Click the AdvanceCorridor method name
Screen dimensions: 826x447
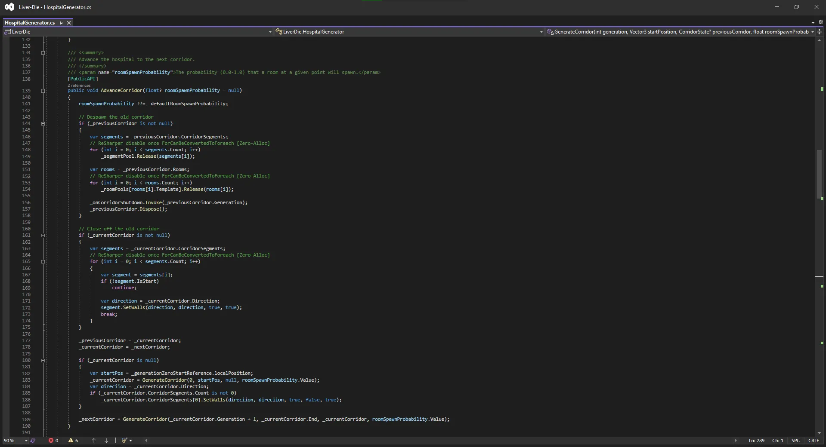pyautogui.click(x=121, y=91)
